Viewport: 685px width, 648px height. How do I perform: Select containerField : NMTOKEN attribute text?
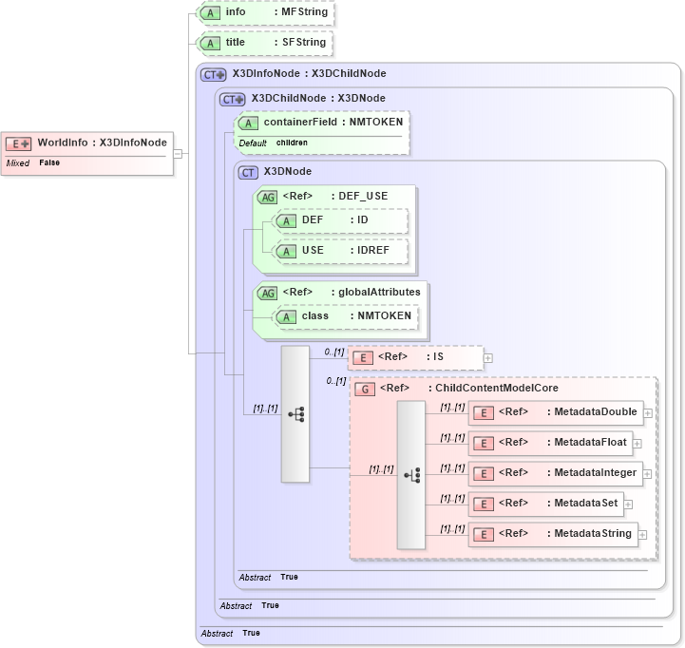coord(333,122)
